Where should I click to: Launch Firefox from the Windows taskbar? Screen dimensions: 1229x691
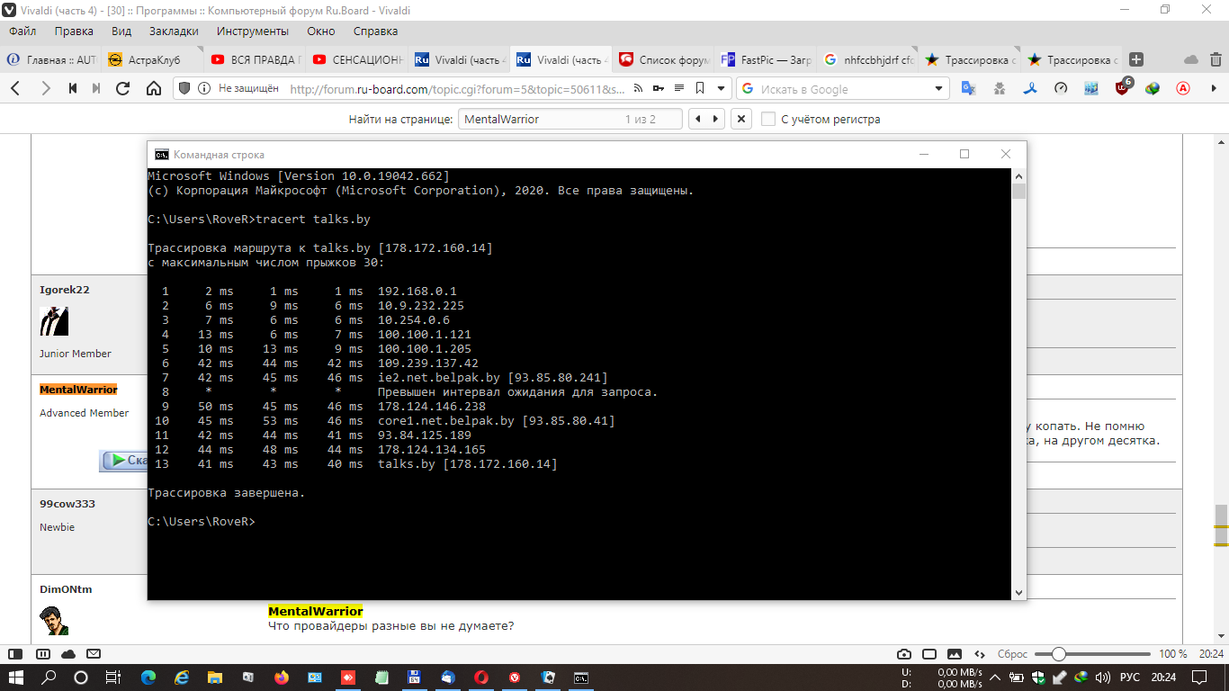(281, 678)
